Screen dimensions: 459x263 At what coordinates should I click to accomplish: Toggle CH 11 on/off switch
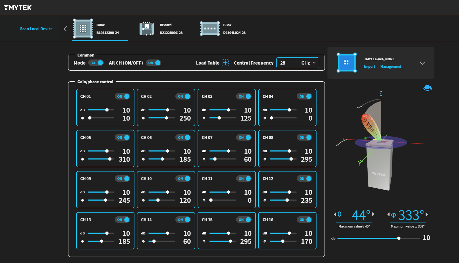point(244,179)
